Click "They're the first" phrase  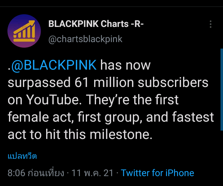133,100
